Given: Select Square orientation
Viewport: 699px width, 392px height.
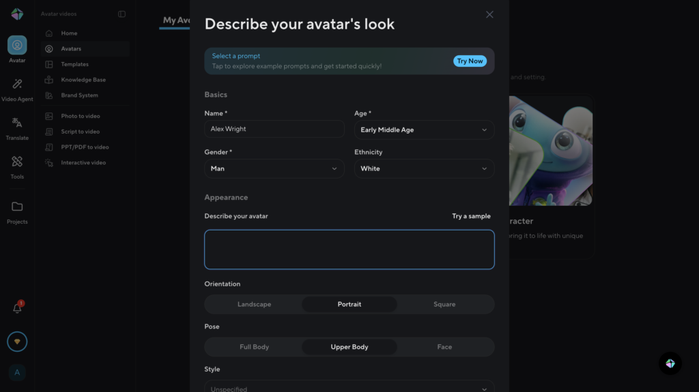Looking at the screenshot, I should pyautogui.click(x=444, y=304).
